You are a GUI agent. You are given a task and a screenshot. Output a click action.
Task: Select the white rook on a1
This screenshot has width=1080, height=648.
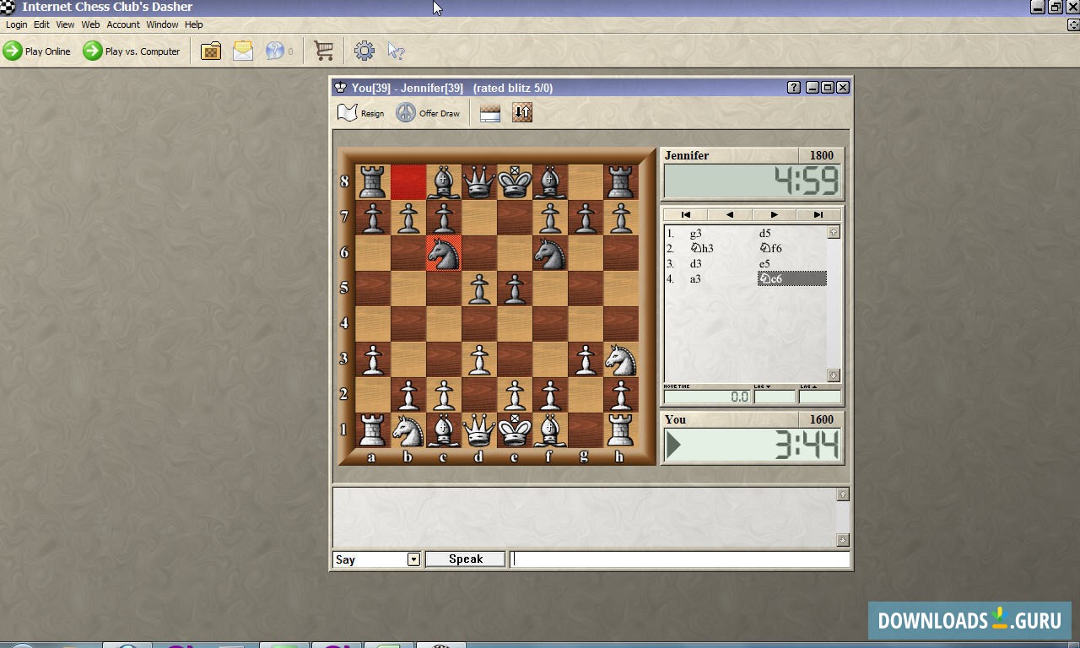pyautogui.click(x=372, y=430)
